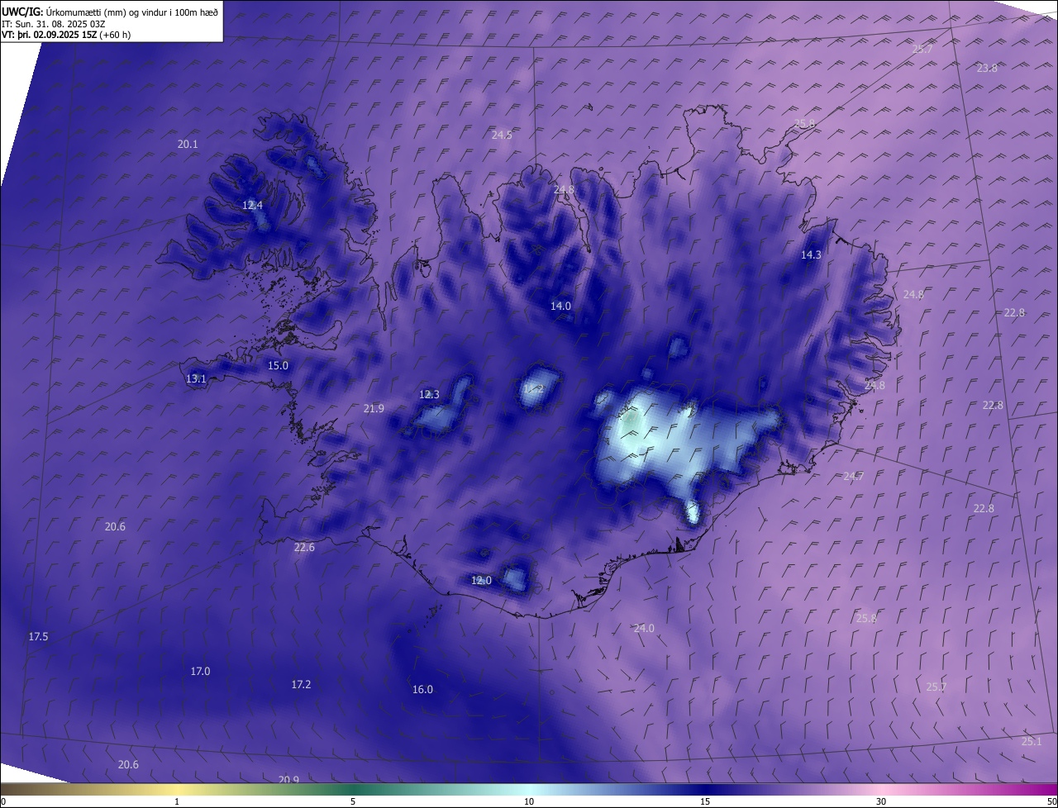The width and height of the screenshot is (1058, 808).
Task: Select the 1 tick on the color scale
Action: [x=177, y=801]
